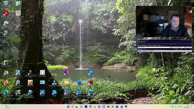Open the Photoshop Elements 'pse' desktop icon
194x109 pixels.
tap(91, 92)
